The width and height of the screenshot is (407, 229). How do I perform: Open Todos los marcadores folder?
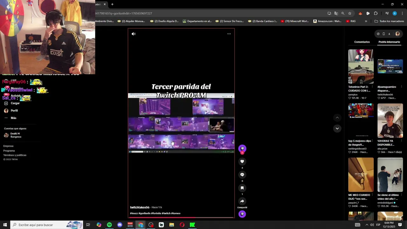[389, 21]
